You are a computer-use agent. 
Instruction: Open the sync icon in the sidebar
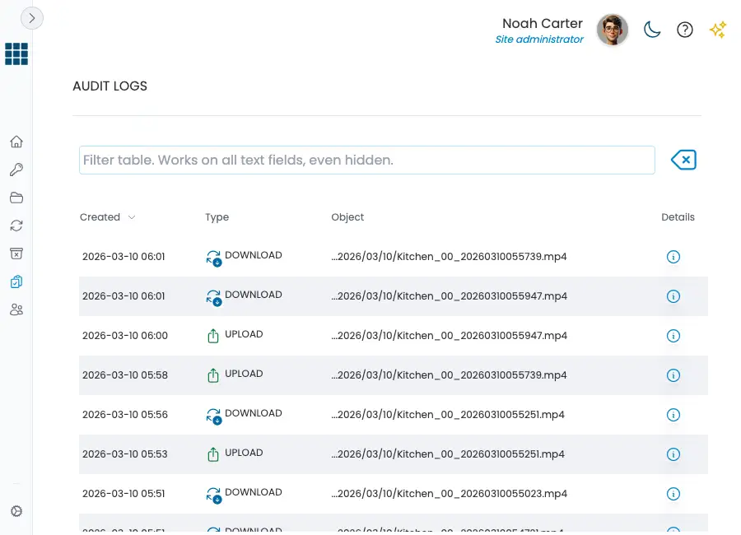[16, 226]
